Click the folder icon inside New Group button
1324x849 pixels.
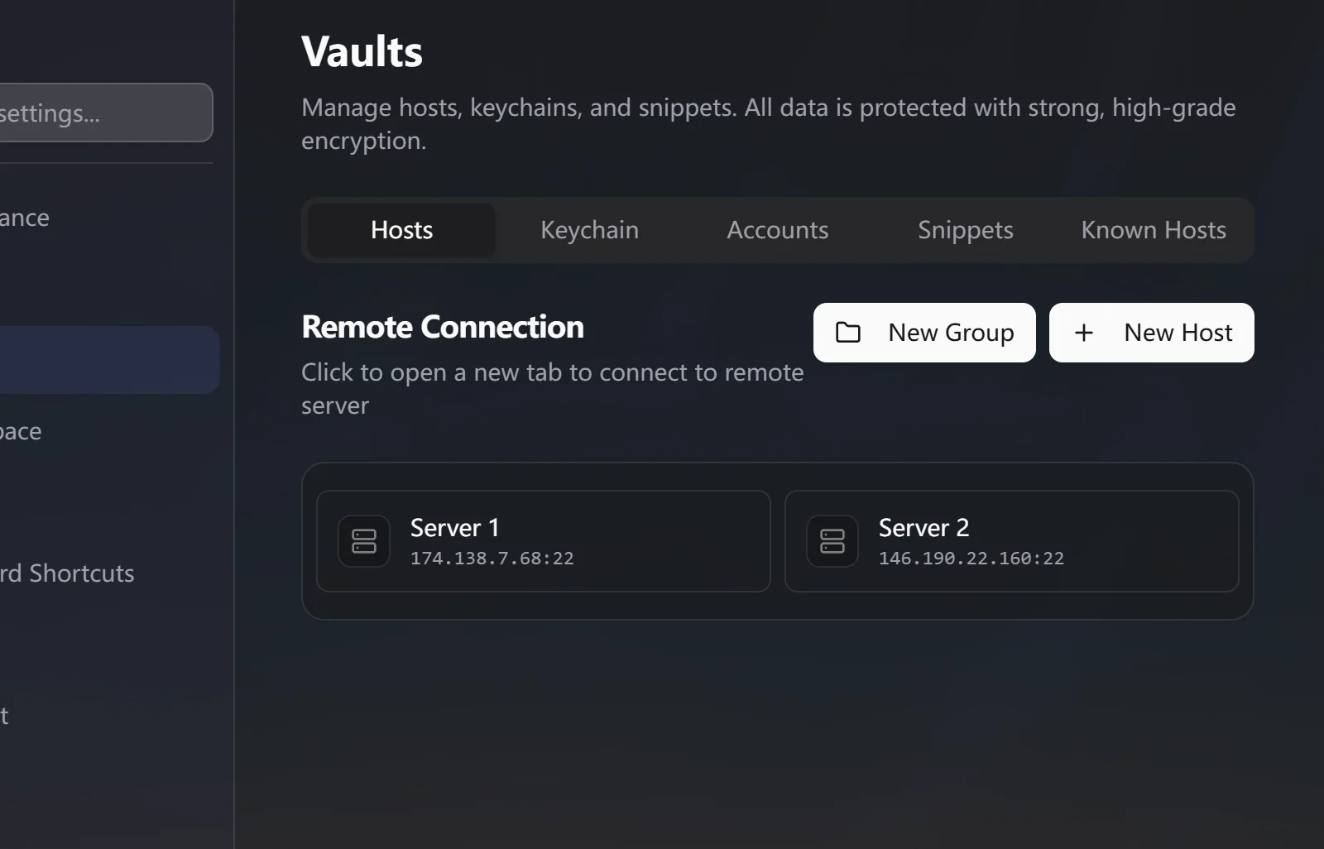847,332
